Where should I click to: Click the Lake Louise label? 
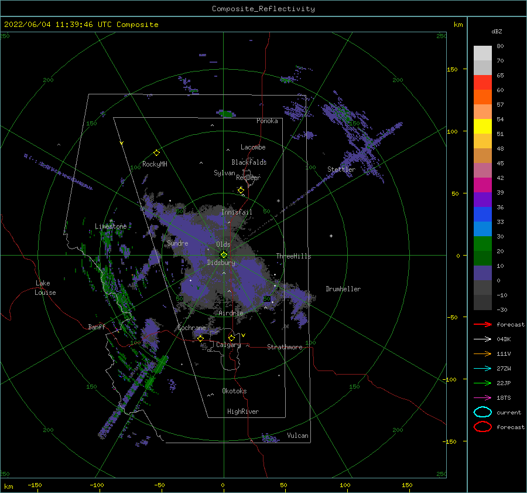45,288
